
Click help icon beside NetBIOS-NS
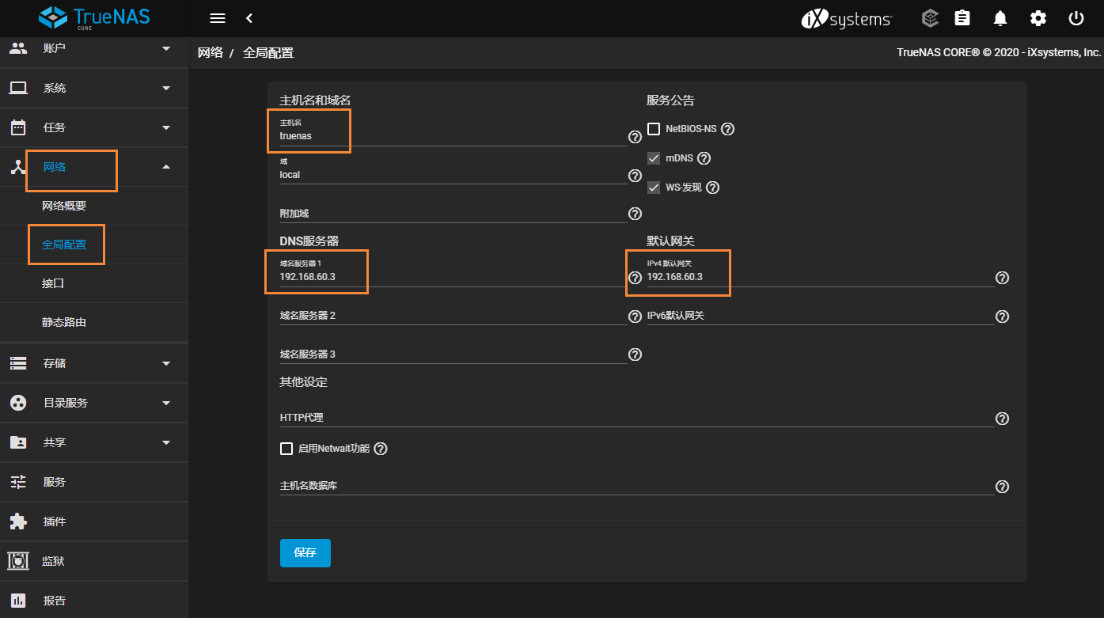coord(728,129)
